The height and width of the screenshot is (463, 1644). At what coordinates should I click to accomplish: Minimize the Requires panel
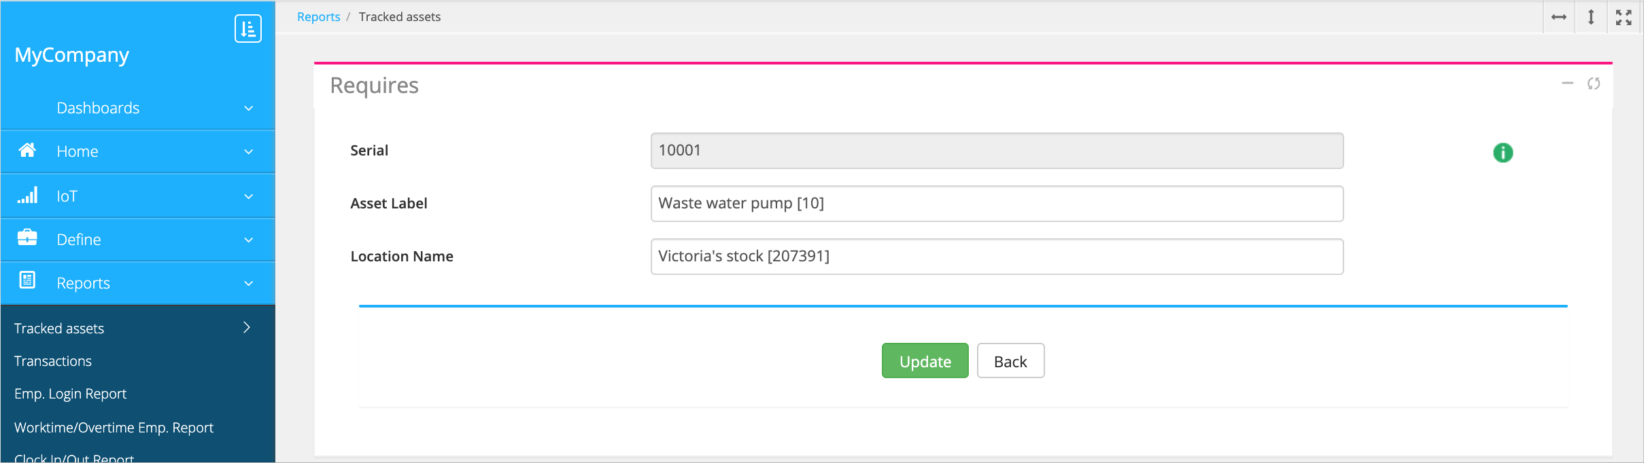tap(1567, 84)
